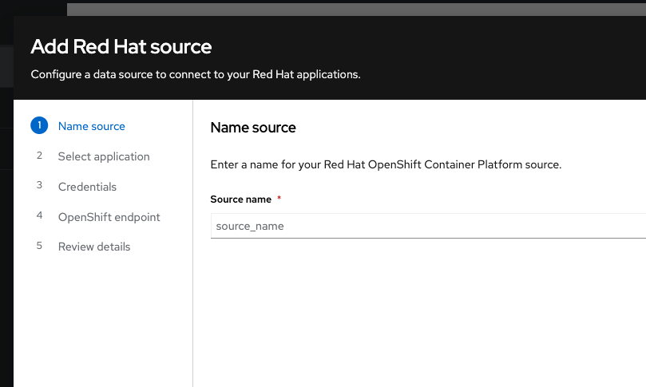Click the Add Red Hat source title

(121, 46)
